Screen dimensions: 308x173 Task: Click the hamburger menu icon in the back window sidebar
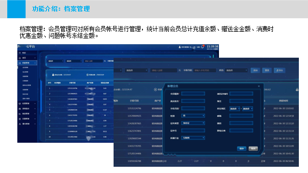point(20,53)
